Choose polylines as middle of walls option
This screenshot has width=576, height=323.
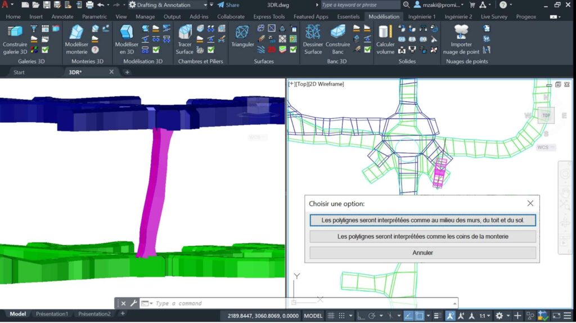422,220
